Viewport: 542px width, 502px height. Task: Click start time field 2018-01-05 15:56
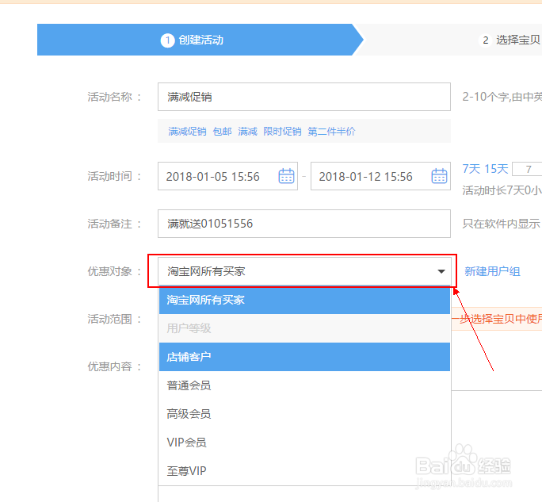[227, 176]
